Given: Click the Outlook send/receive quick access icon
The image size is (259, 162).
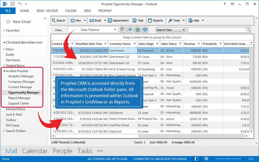Looking at the screenshot, I should click(x=12, y=4).
